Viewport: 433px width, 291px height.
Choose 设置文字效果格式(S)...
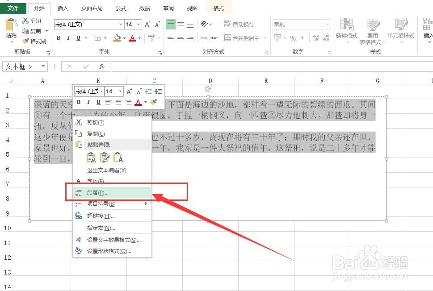pos(113,240)
